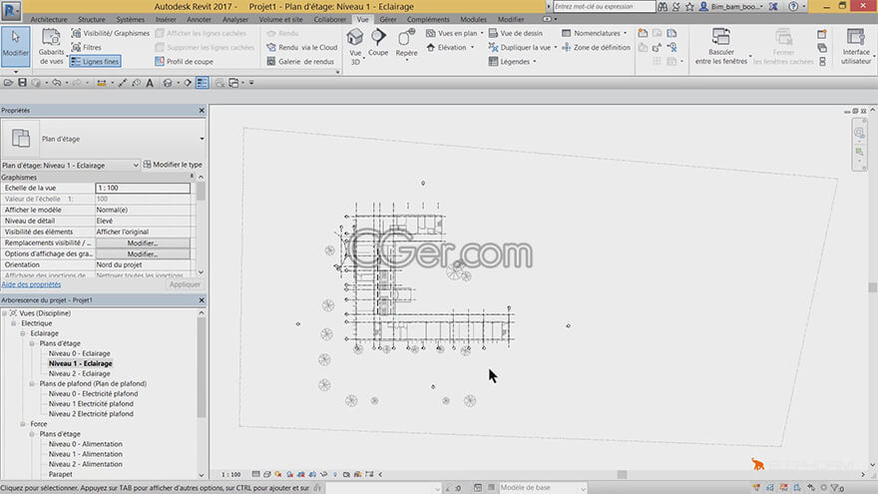The image size is (878, 494).
Task: Click the view scale 1:100 control
Action: pos(230,474)
